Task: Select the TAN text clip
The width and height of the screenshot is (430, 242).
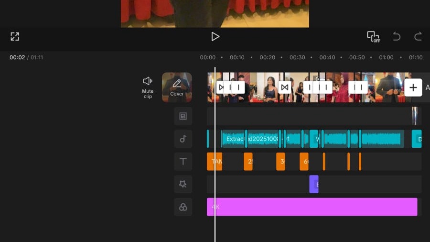Action: [x=215, y=161]
